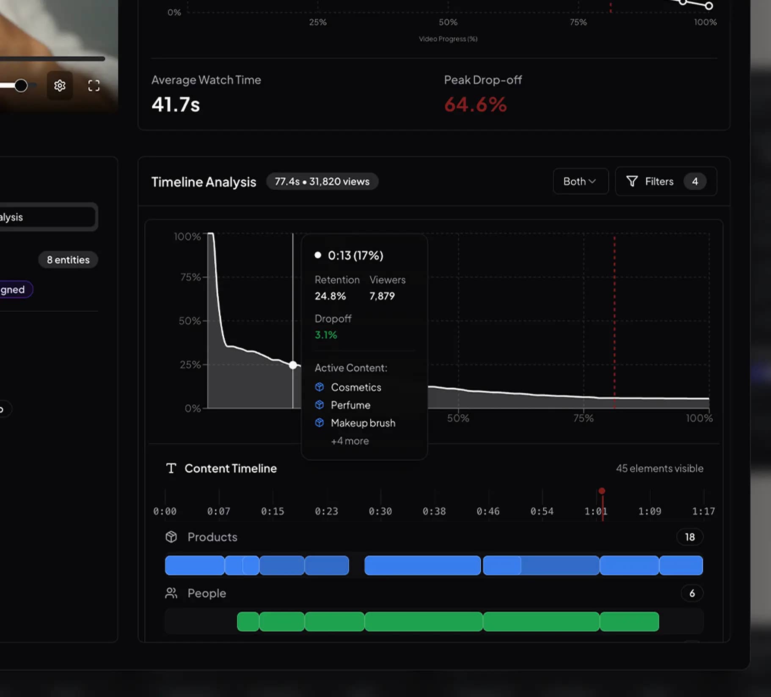Open the video player settings gear
Screen dimensions: 771x697
[60, 85]
